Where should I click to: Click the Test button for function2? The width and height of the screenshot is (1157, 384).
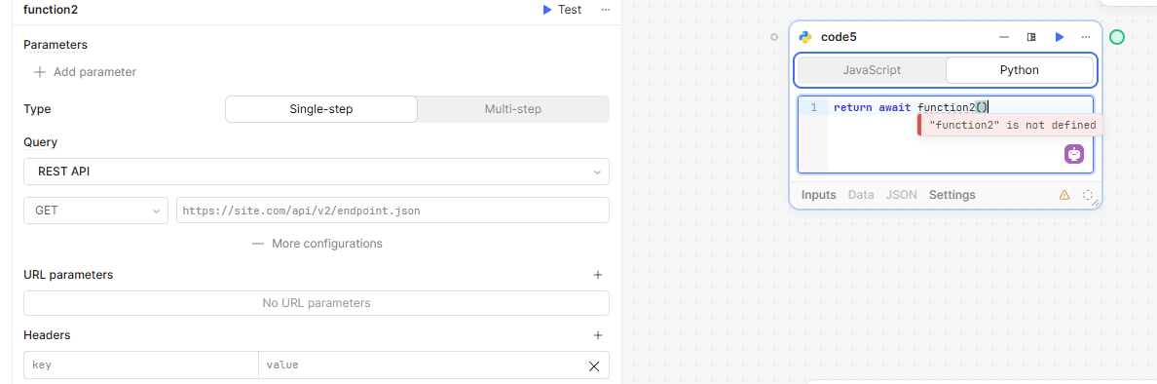[562, 10]
